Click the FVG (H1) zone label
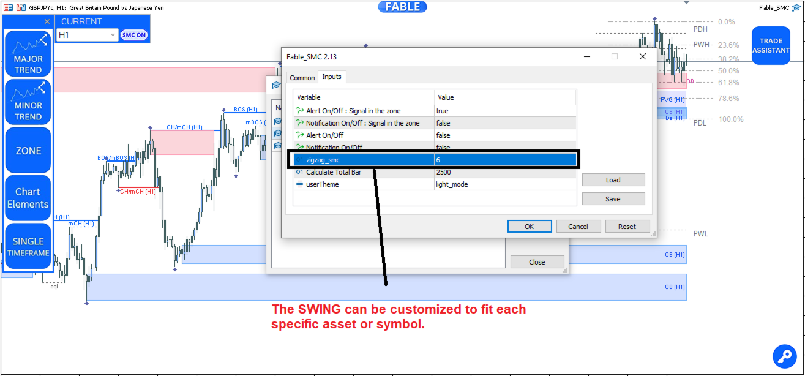This screenshot has width=805, height=376. (x=672, y=99)
